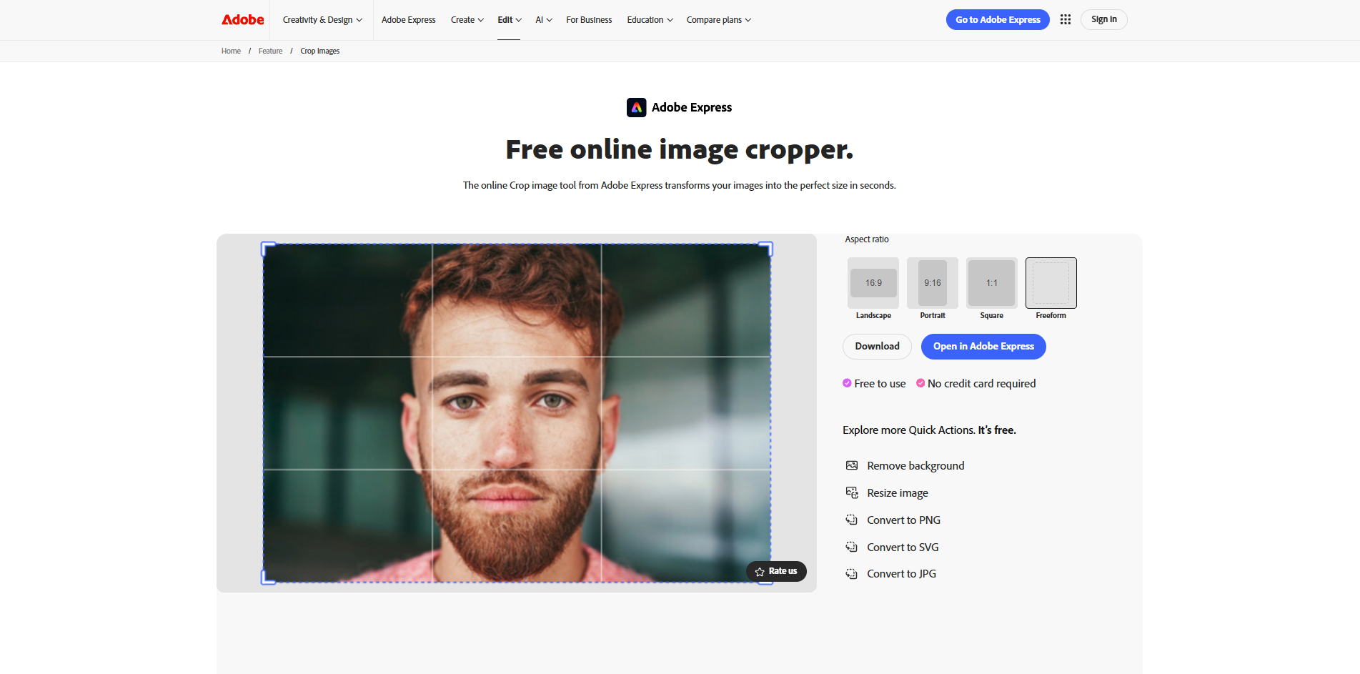
Task: Click the star icon in the Rate us button
Action: coord(760,572)
